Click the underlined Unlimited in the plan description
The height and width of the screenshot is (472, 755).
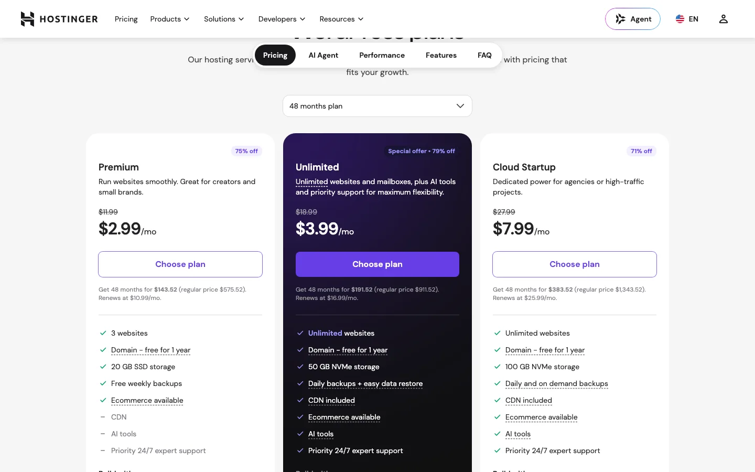point(311,181)
